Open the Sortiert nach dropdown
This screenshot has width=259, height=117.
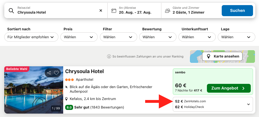coord(31,37)
